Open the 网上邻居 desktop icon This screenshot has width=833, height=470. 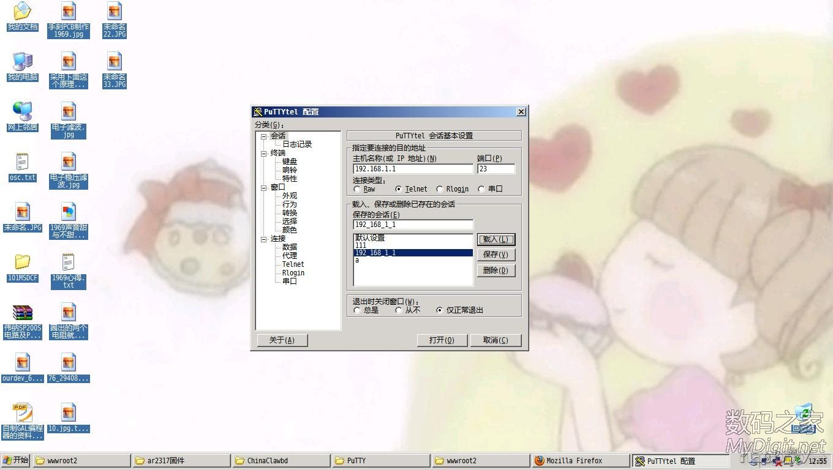[x=22, y=111]
